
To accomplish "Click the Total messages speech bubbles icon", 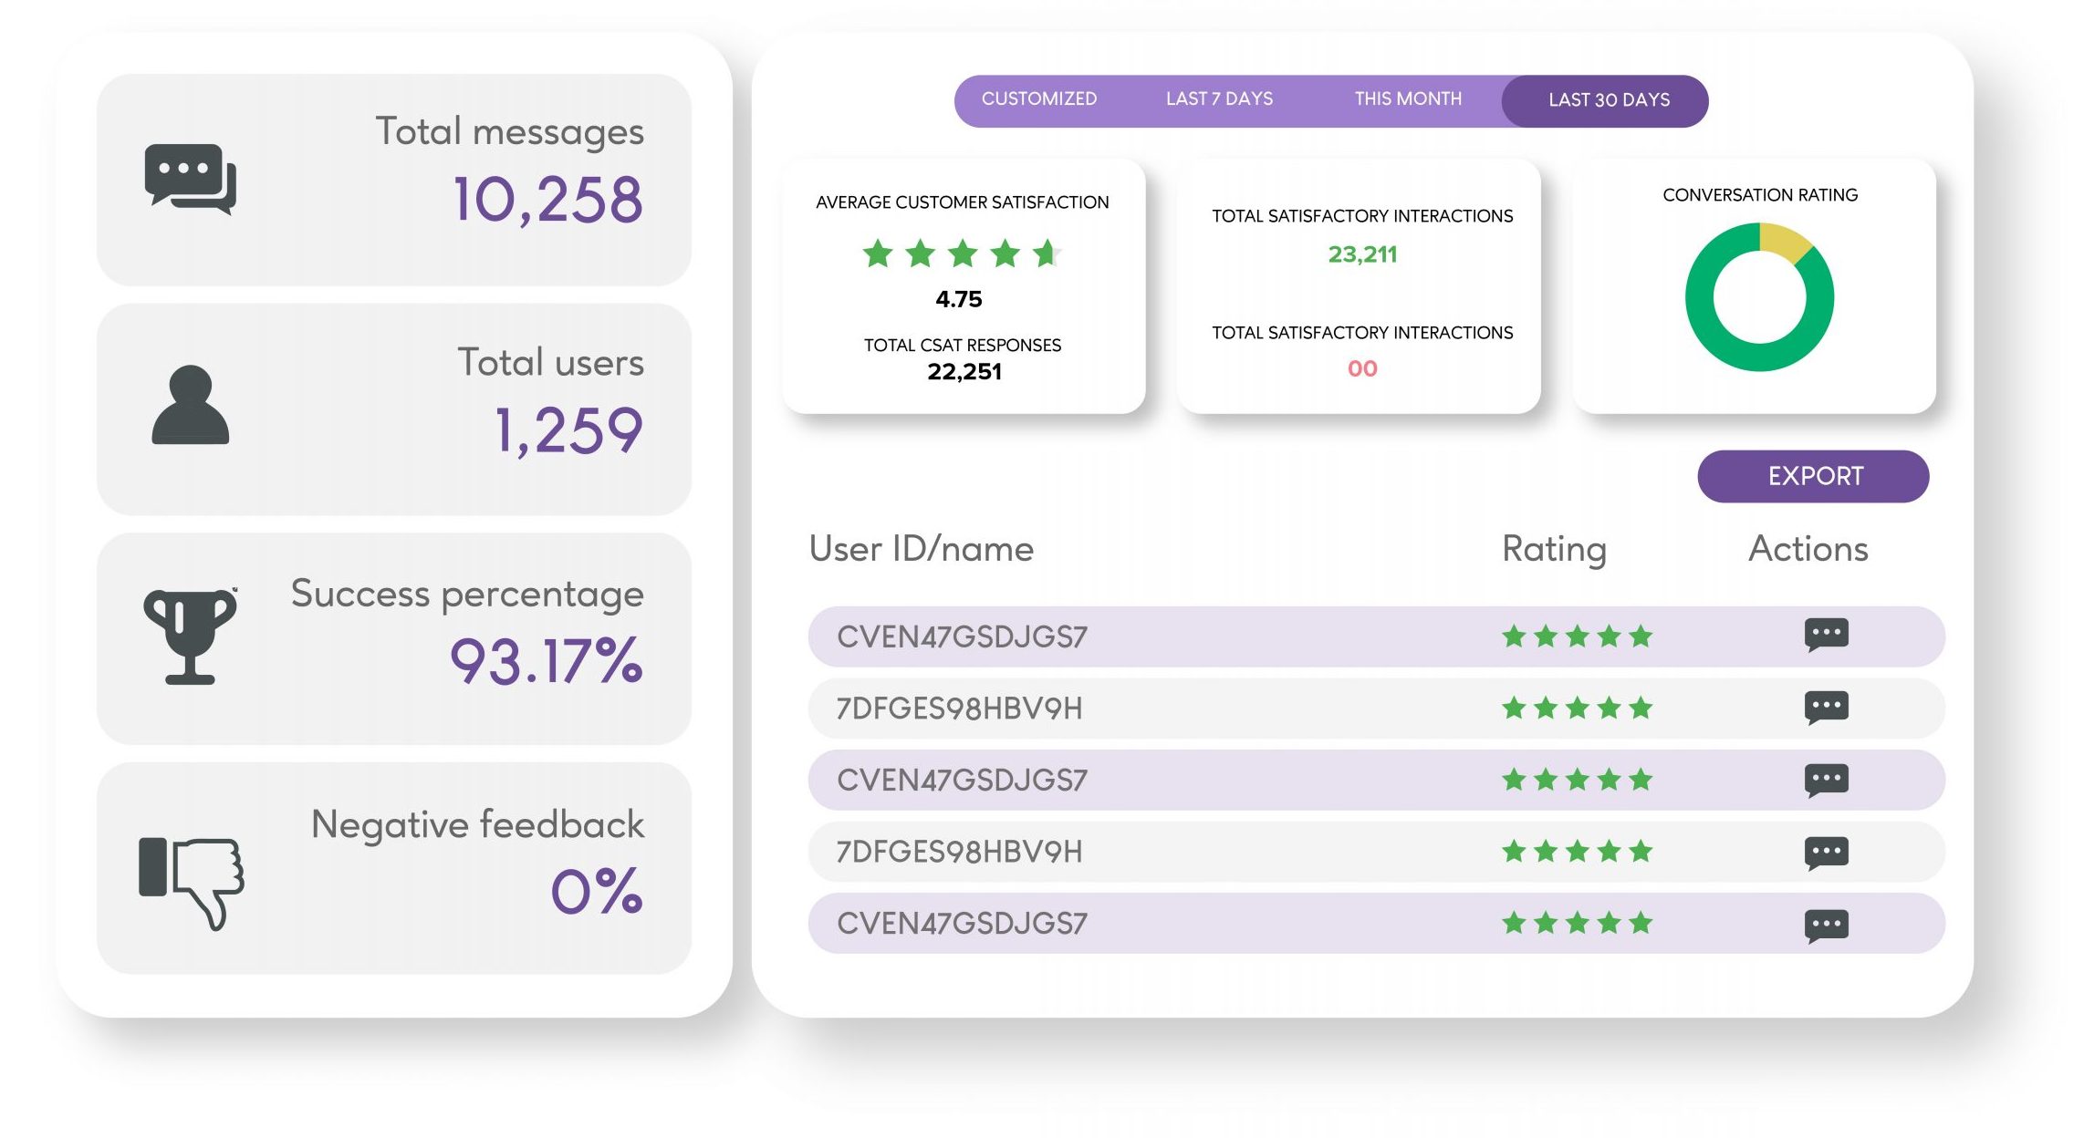I will click(190, 179).
